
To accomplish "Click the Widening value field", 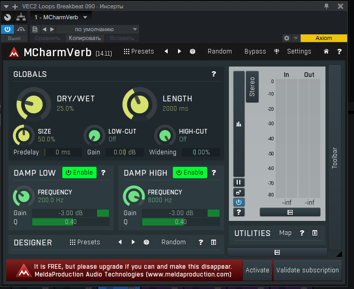I will click(x=201, y=152).
